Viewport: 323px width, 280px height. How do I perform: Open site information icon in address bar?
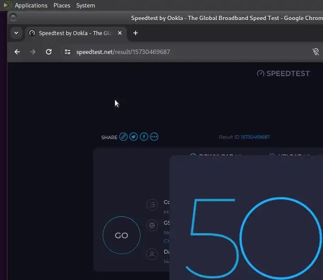[x=68, y=52]
